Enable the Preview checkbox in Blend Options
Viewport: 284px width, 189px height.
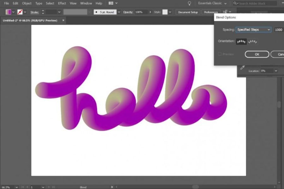tap(220, 54)
